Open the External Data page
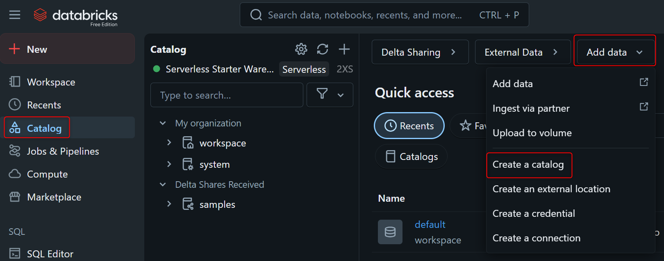 pyautogui.click(x=523, y=52)
